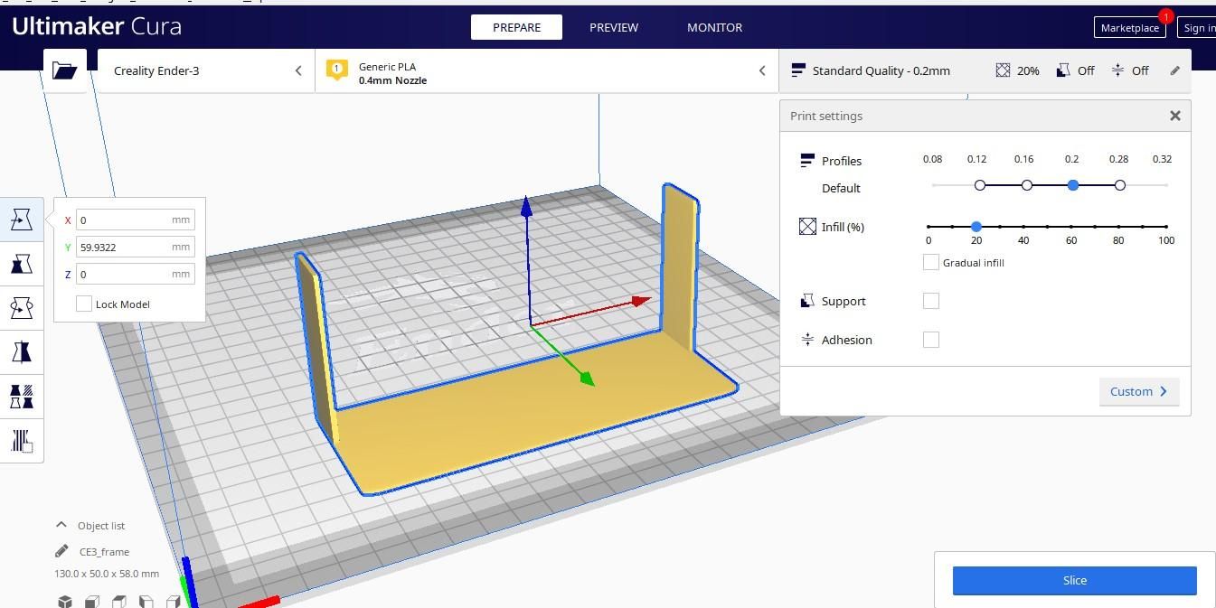Click the green Y-axis move arrow
Screen dimensions: 1216x608
[x=586, y=378]
